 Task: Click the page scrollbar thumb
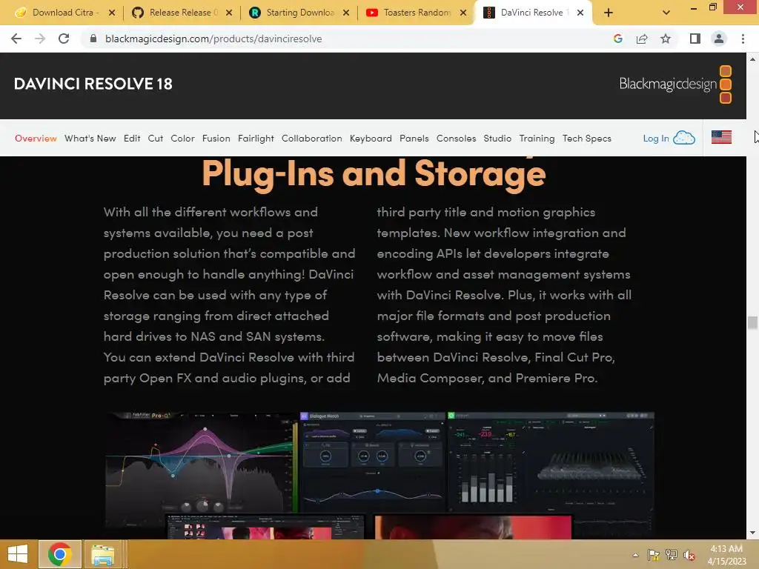(x=752, y=323)
